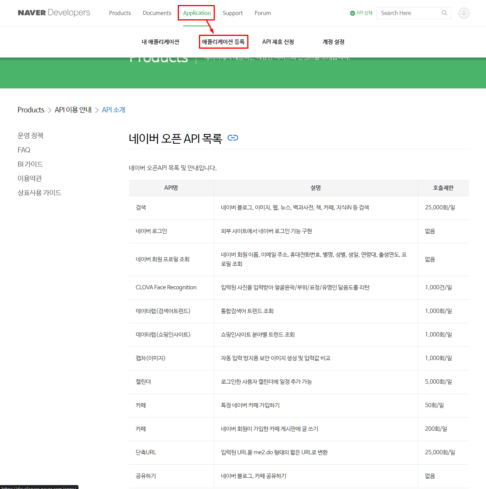486x489 pixels.
Task: Open the user profile avatar icon
Action: tap(464, 13)
